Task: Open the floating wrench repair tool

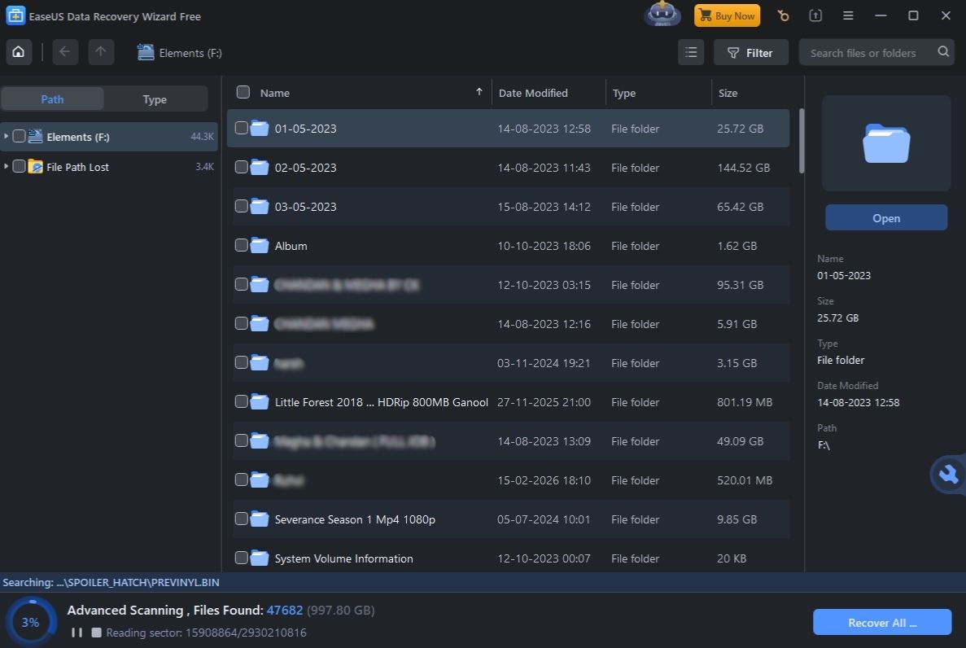Action: tap(948, 474)
